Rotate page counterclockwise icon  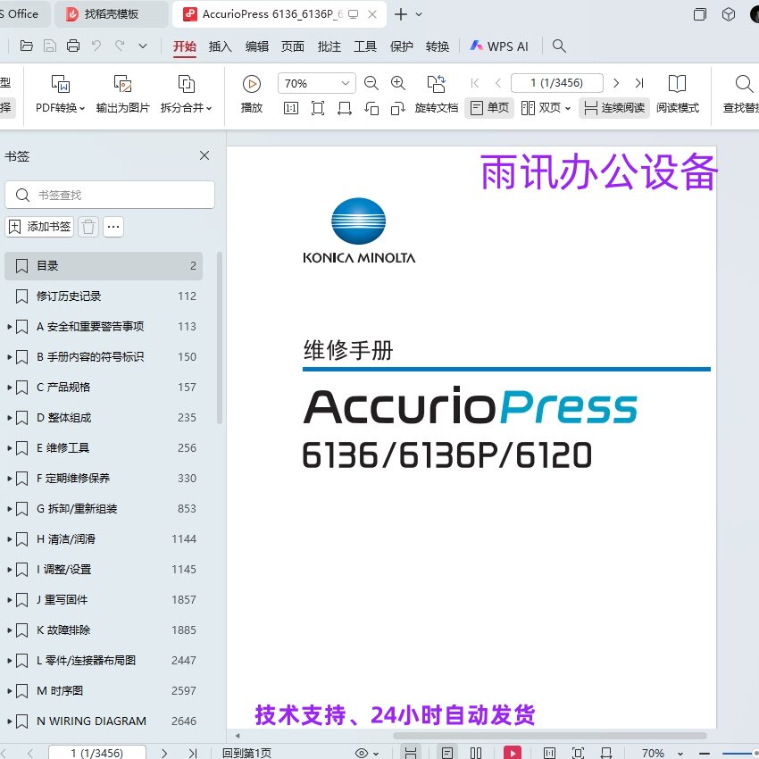tap(371, 108)
